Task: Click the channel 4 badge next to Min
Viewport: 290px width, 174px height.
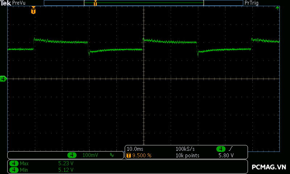Action: [x=14, y=170]
